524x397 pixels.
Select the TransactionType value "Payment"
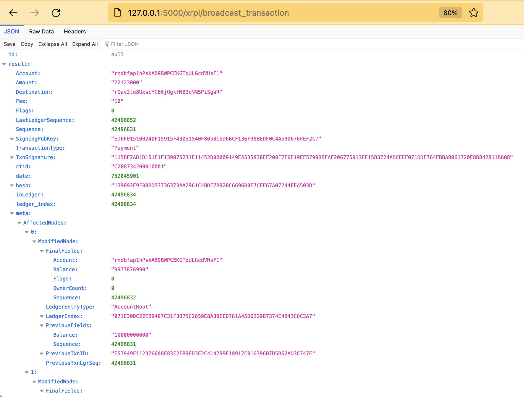point(125,148)
